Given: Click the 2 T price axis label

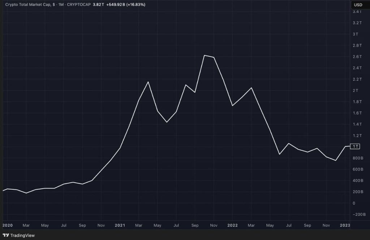Looking at the screenshot, I should 356,90.
